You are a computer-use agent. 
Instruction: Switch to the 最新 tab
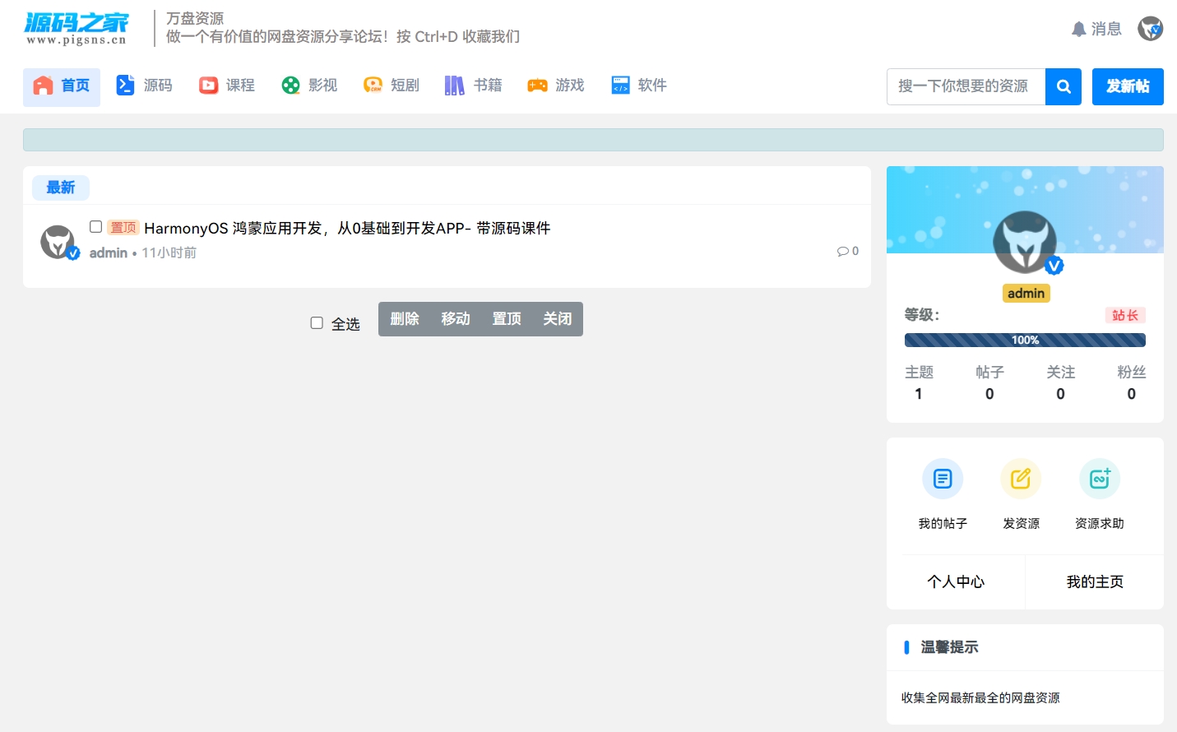point(60,188)
